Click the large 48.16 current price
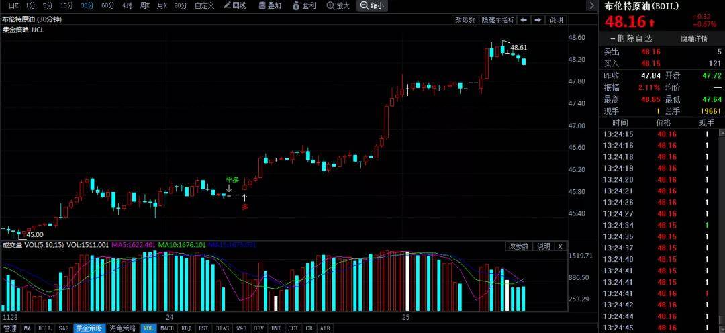725x333 pixels. pyautogui.click(x=625, y=21)
